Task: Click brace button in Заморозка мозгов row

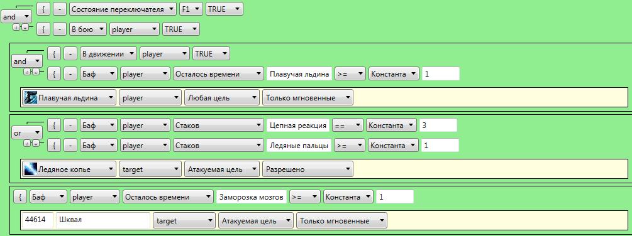Action: pyautogui.click(x=20, y=197)
